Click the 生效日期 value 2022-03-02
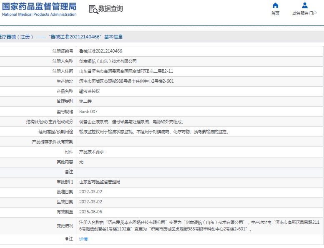Image resolution: width=324 pixels, height=248 pixels. [x=90, y=202]
